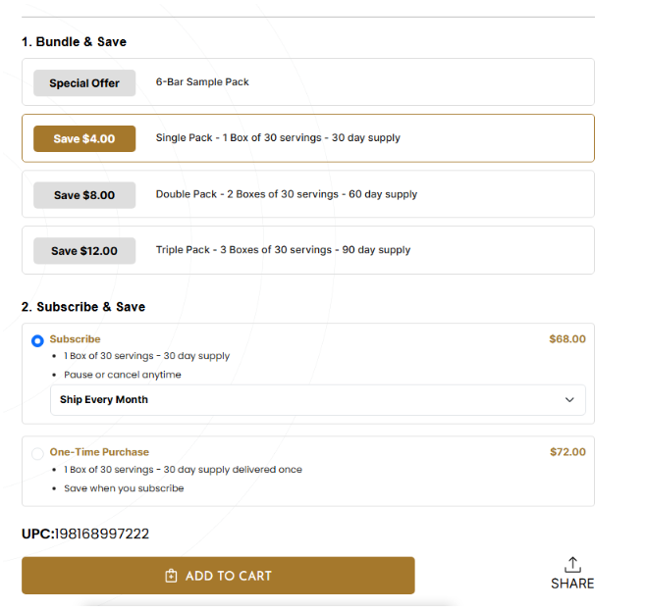The width and height of the screenshot is (645, 611).
Task: Click the SHARE text label
Action: pyautogui.click(x=572, y=584)
